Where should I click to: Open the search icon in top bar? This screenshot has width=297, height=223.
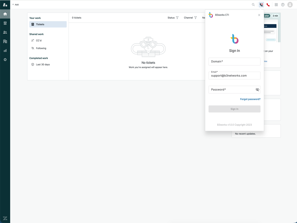tap(253, 4)
